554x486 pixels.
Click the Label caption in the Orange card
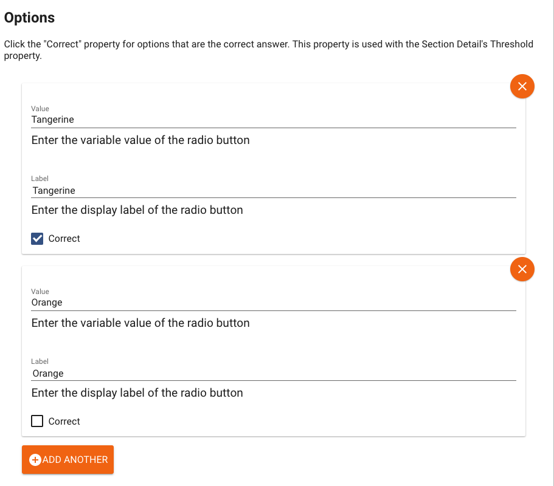click(x=40, y=361)
